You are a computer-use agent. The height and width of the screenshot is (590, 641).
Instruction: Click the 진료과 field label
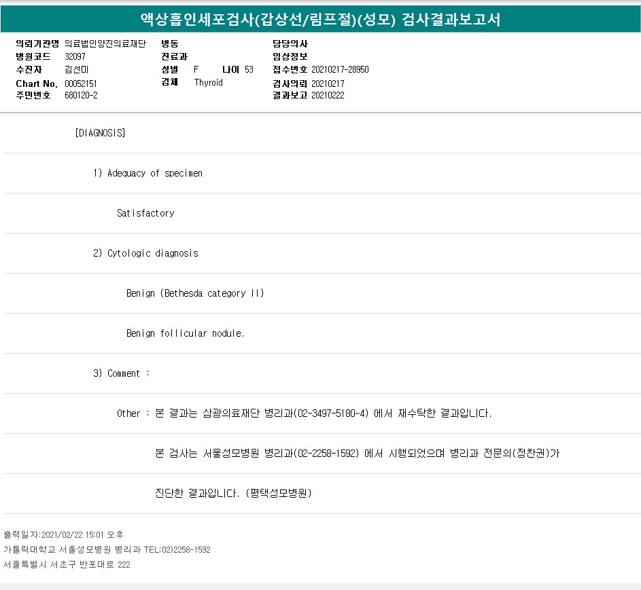pos(174,56)
